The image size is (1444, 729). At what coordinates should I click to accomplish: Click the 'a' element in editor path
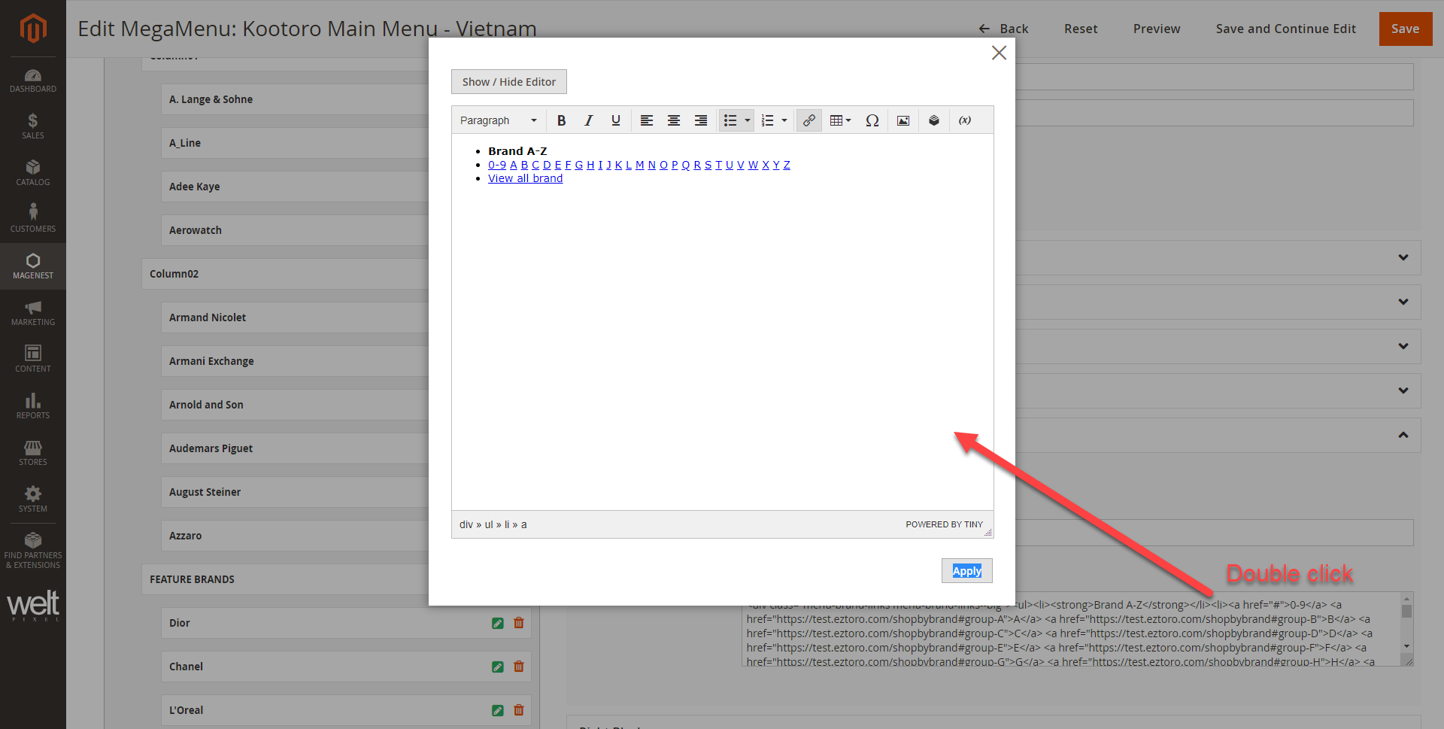click(524, 524)
